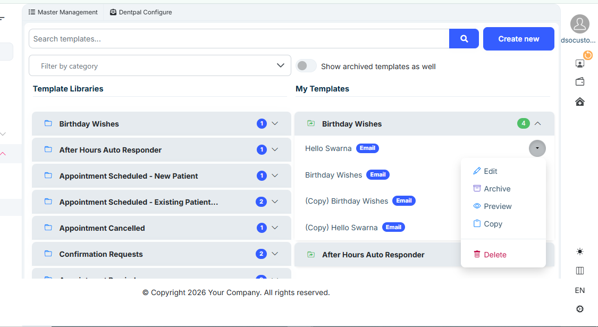Open the settings gear icon
Screen dimensions: 598x327
(580, 309)
